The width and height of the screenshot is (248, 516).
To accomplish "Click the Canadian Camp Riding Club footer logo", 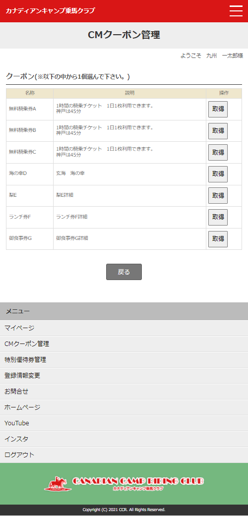I will [124, 484].
